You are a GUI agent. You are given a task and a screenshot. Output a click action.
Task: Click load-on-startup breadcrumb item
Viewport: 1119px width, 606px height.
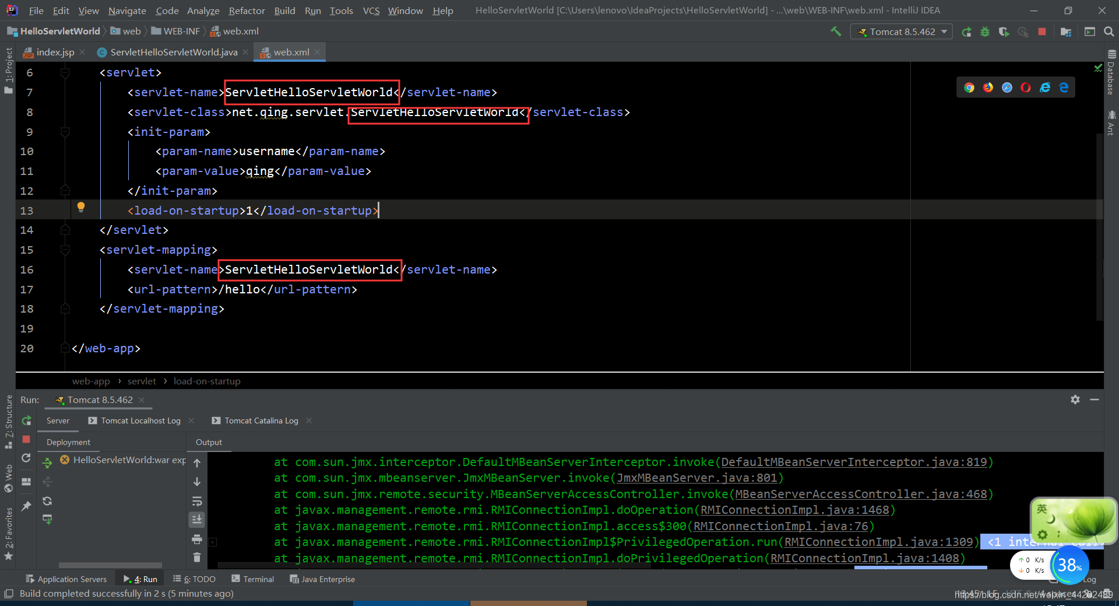(x=207, y=381)
